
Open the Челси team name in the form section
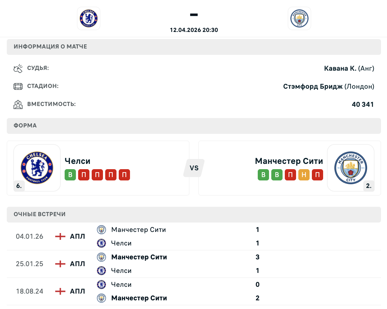coord(77,161)
